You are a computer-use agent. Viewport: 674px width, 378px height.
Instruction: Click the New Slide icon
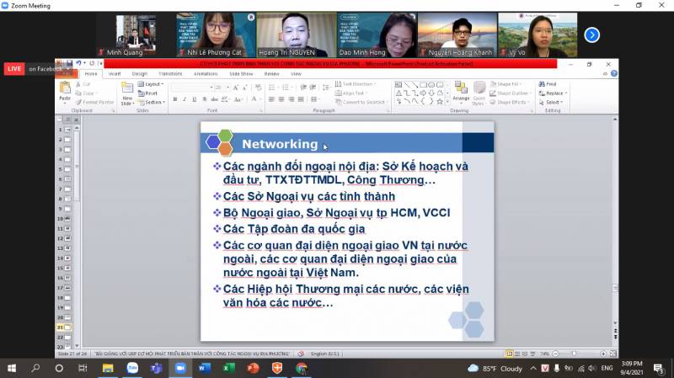coord(127,91)
